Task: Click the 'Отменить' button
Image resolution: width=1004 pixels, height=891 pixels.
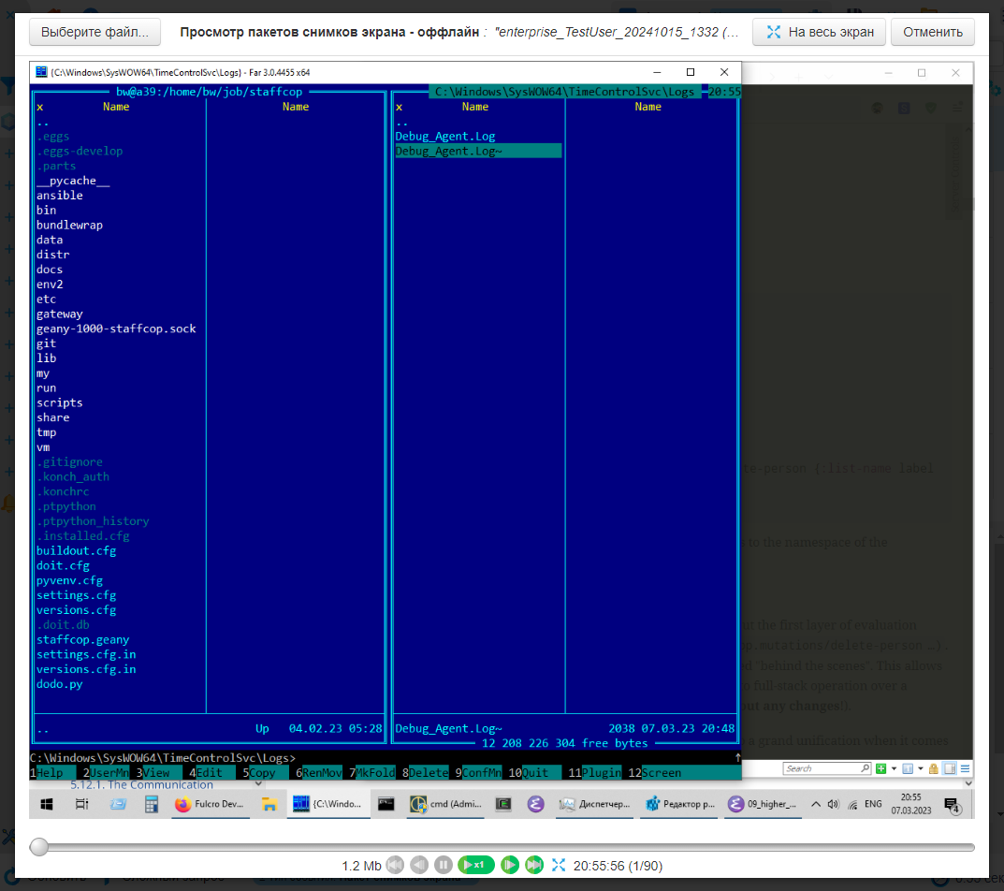Action: click(x=932, y=32)
